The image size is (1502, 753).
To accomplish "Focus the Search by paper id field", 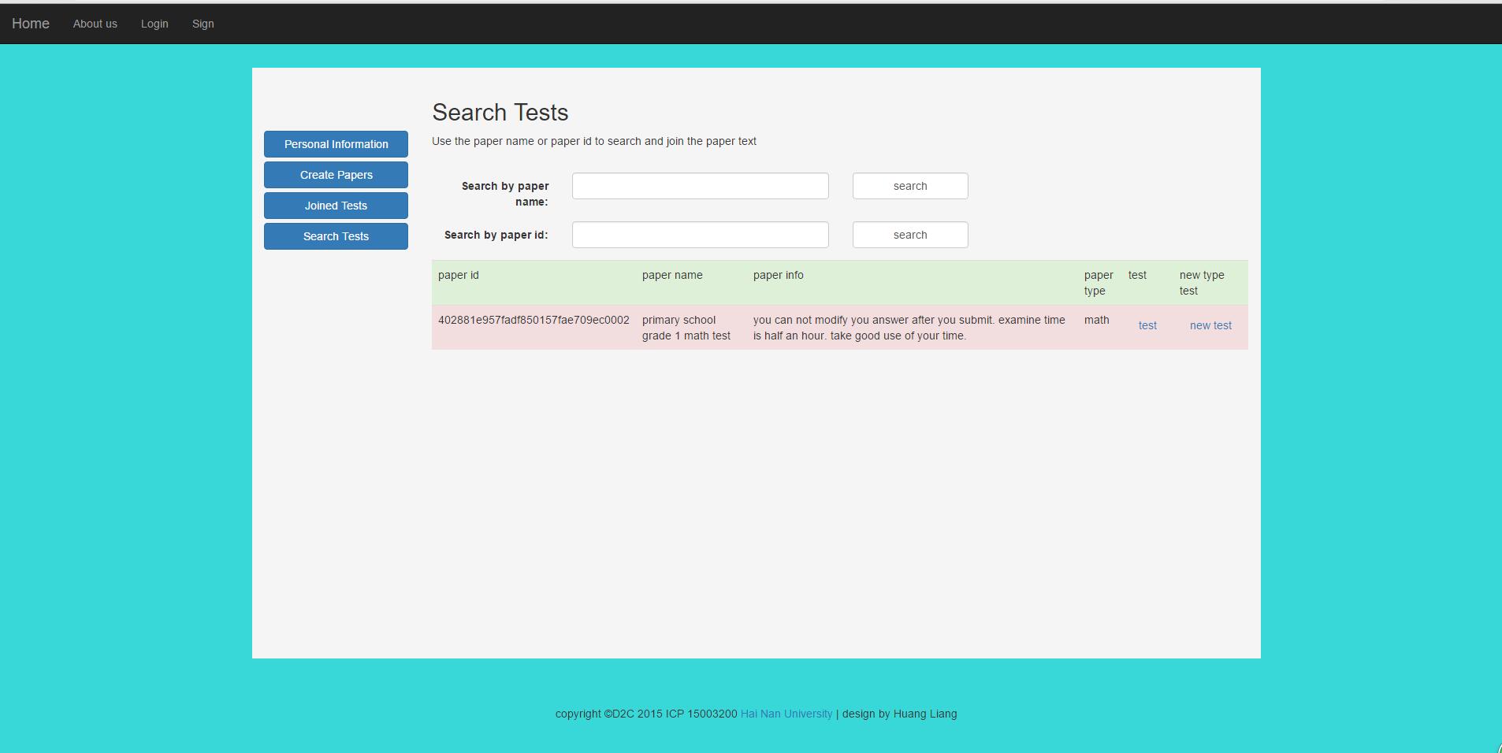I will 700,235.
